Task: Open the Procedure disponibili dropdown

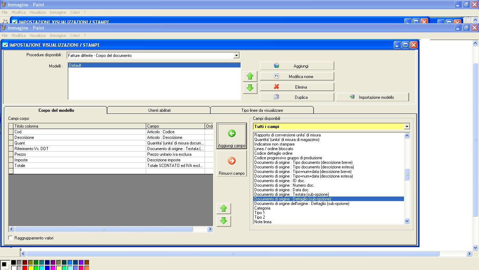Action: tap(236, 56)
